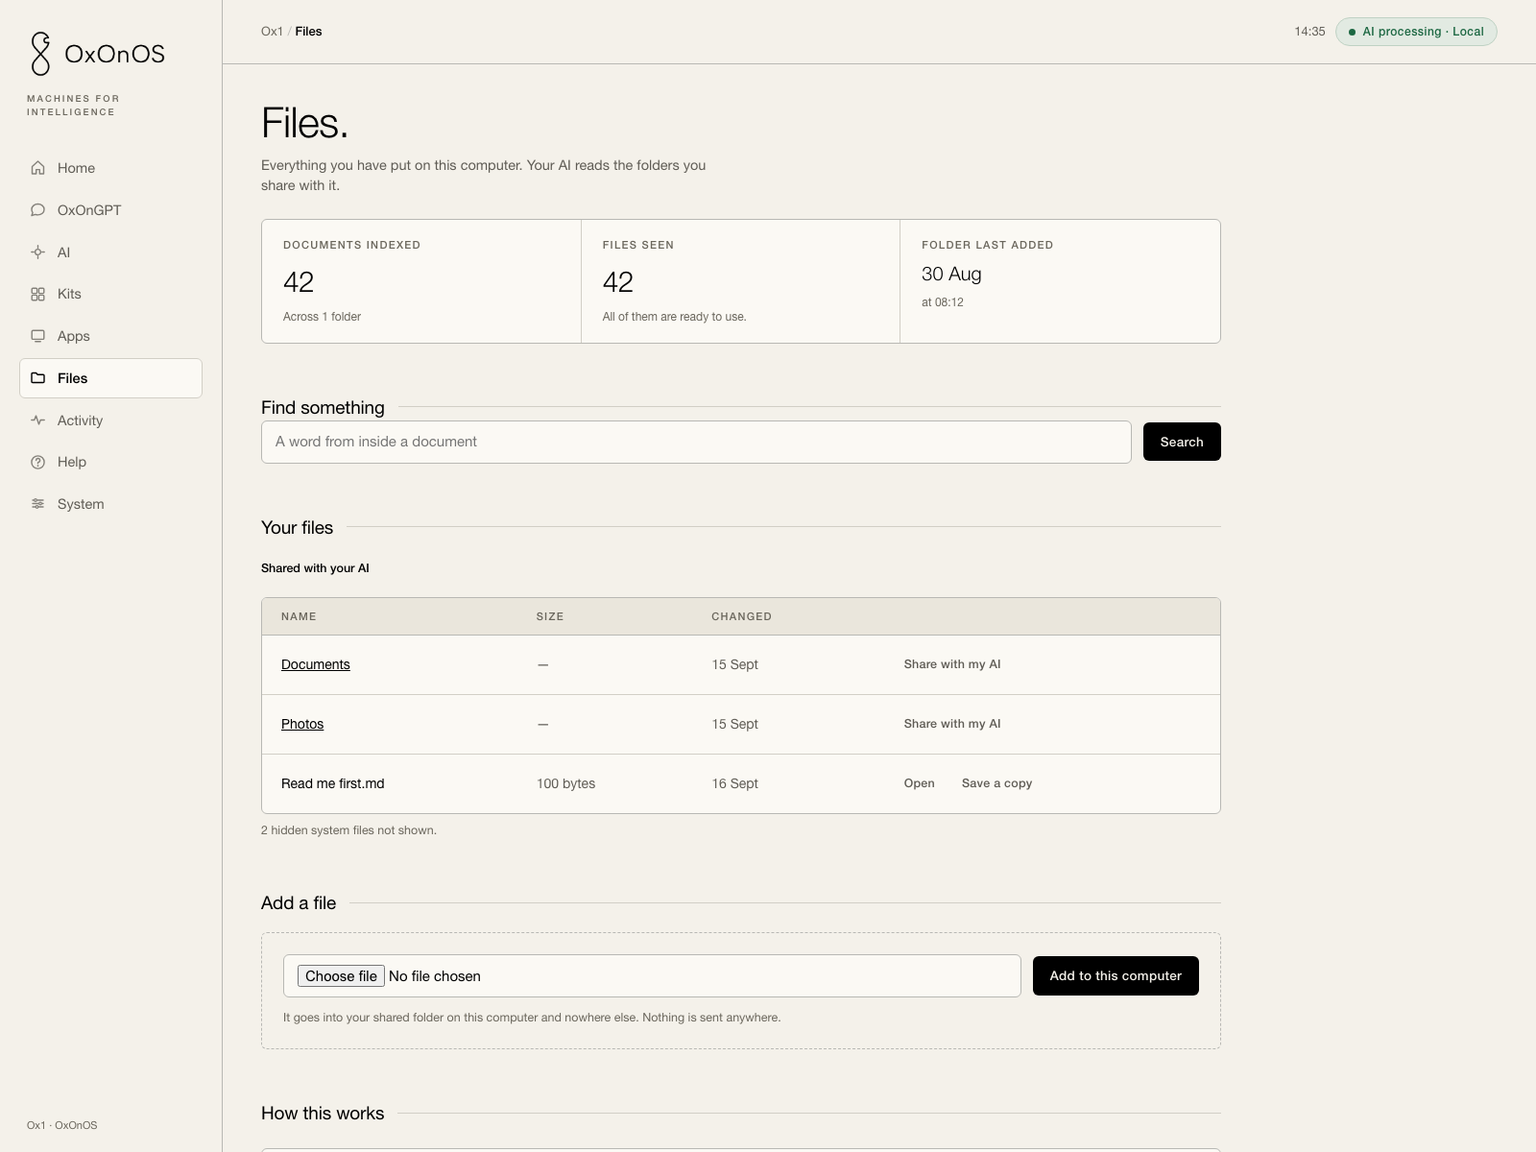Click the All of them are ready text
Image resolution: width=1536 pixels, height=1152 pixels.
(674, 317)
